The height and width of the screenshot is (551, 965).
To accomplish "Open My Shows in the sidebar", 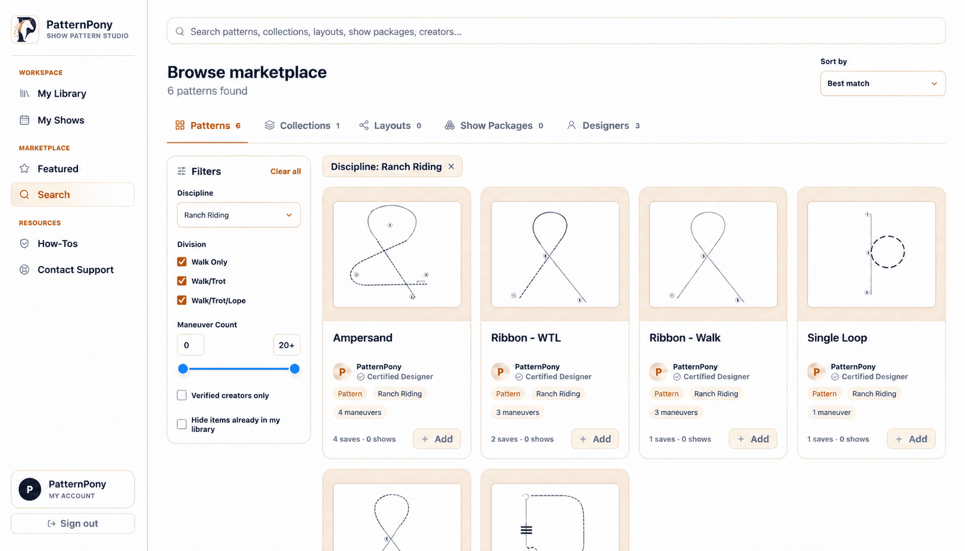I will click(x=73, y=120).
